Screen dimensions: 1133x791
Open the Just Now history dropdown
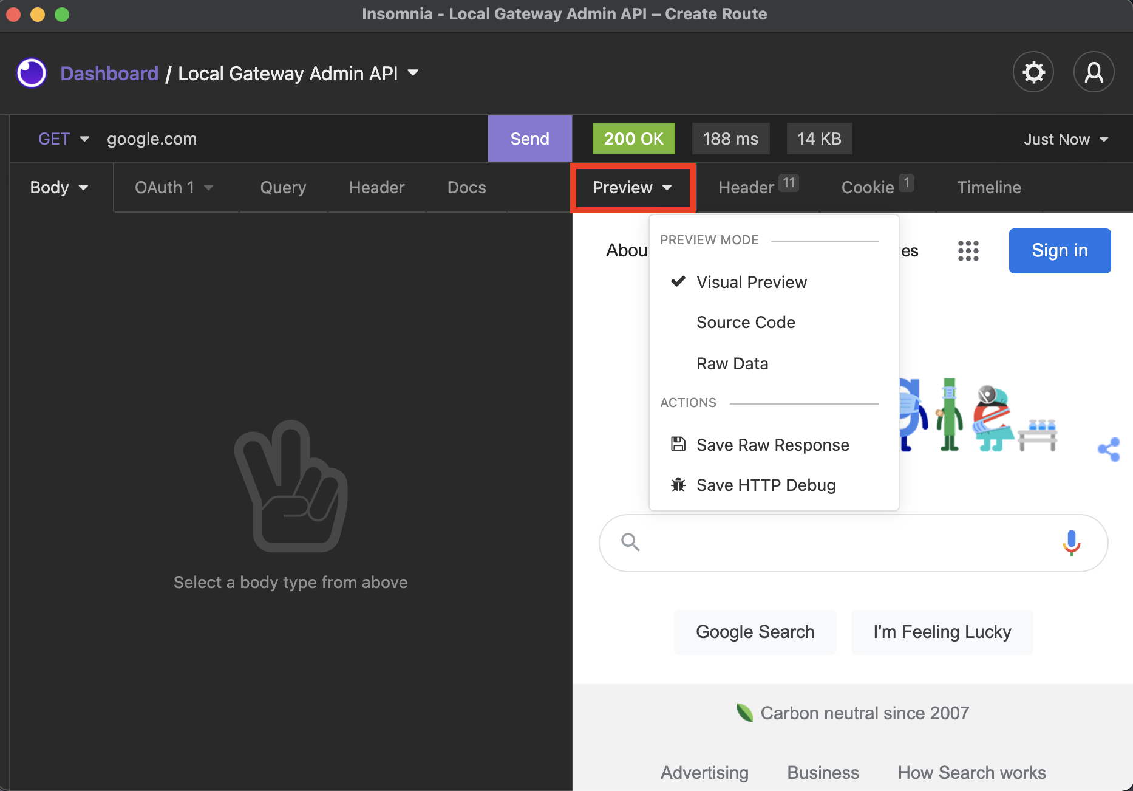(1066, 139)
